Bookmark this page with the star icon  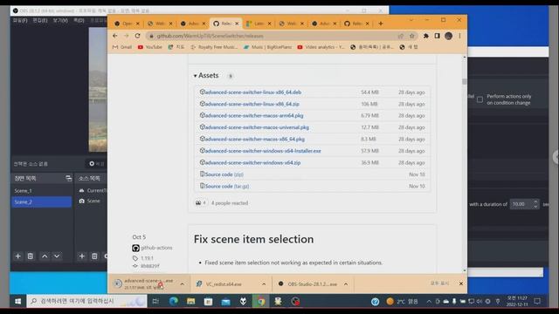click(412, 36)
